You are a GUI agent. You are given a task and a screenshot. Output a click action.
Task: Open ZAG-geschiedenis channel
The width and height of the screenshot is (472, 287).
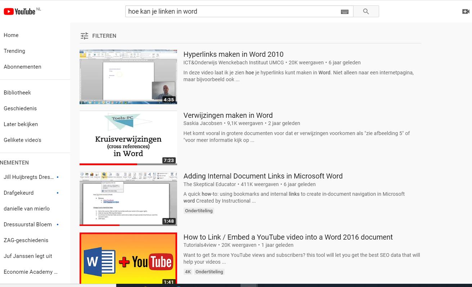point(26,240)
